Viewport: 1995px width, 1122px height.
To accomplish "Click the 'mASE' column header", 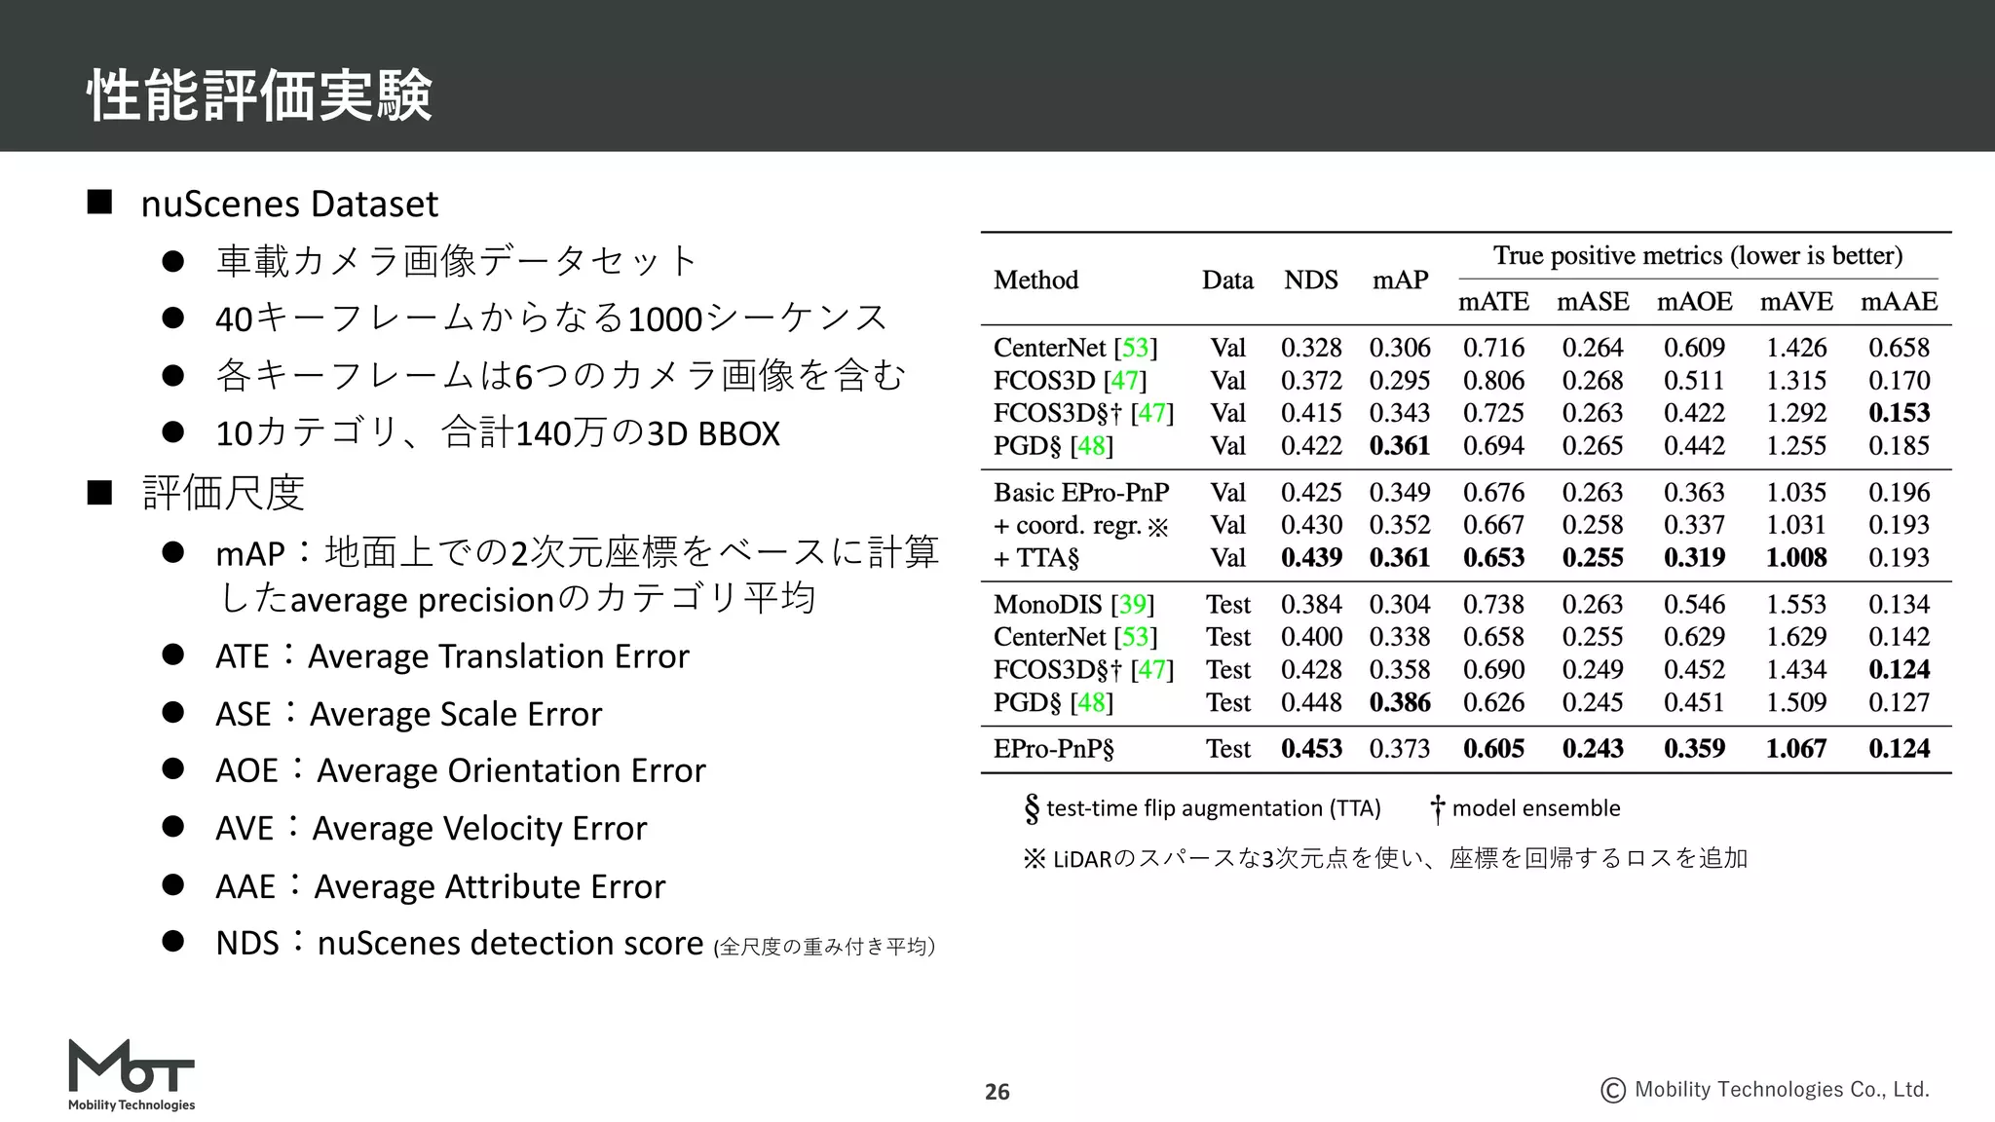I will pyautogui.click(x=1593, y=302).
